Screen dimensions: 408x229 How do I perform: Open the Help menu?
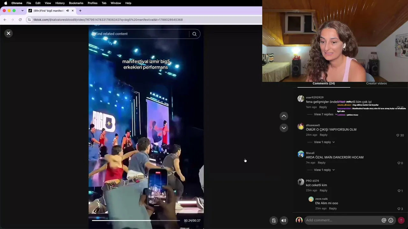[x=128, y=3]
